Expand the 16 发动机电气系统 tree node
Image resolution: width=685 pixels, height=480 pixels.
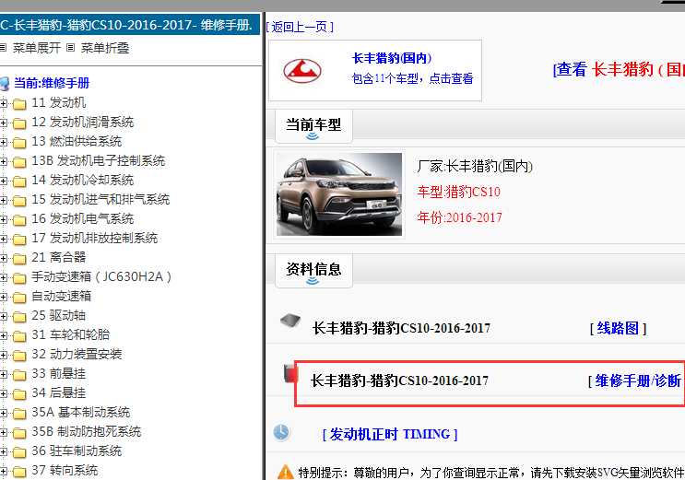coord(4,219)
